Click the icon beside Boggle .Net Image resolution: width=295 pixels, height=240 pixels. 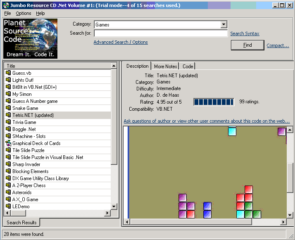8,129
